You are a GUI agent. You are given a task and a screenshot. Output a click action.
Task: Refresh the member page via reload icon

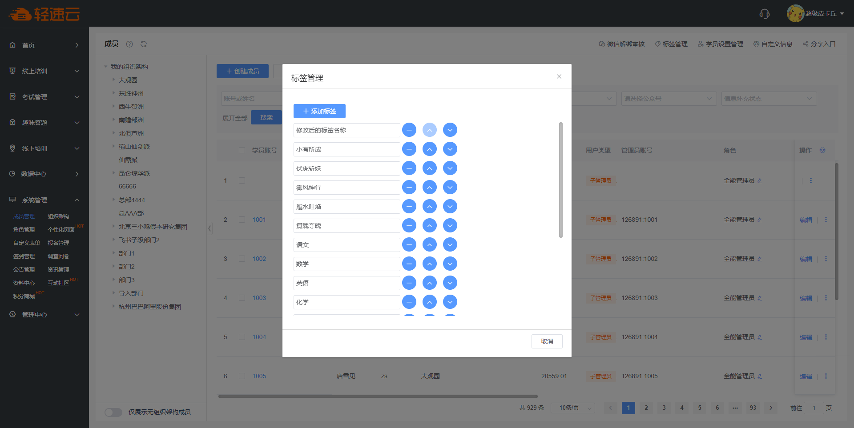[x=144, y=44]
